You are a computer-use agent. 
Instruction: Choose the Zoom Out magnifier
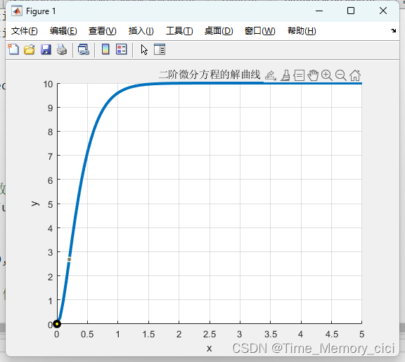341,75
